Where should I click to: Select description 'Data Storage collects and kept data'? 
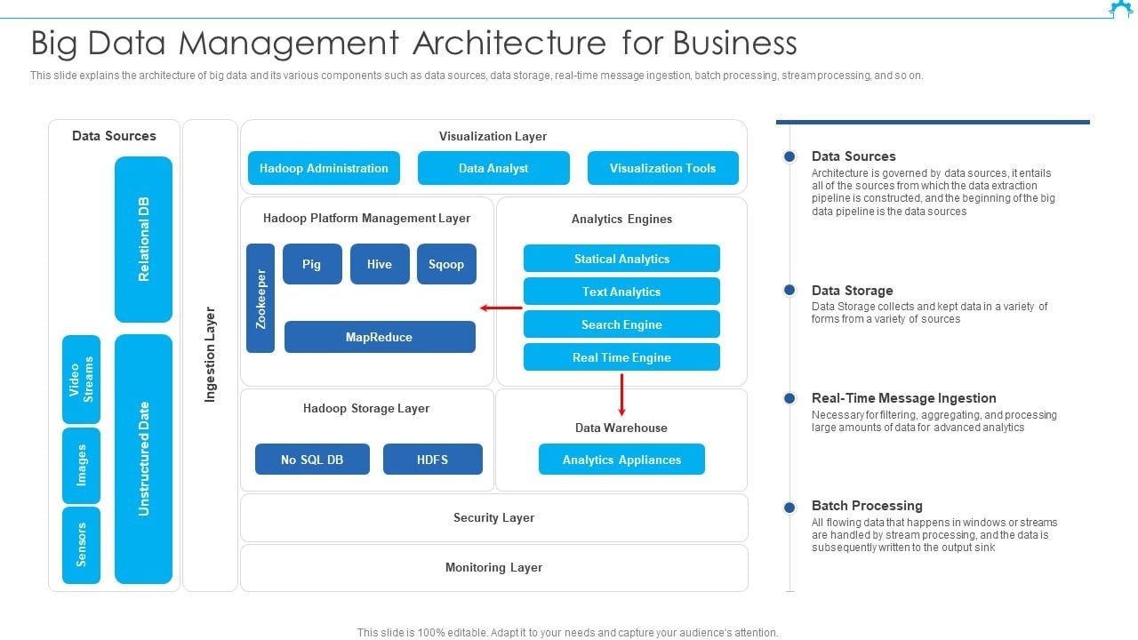coord(930,313)
